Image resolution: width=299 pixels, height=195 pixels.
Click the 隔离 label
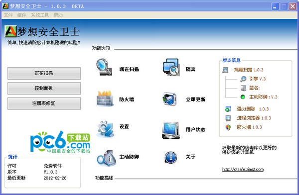[x=190, y=69]
